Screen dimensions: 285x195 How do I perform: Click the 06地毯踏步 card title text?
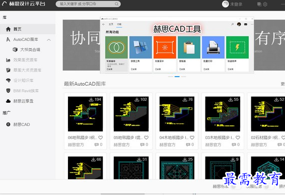83,138
